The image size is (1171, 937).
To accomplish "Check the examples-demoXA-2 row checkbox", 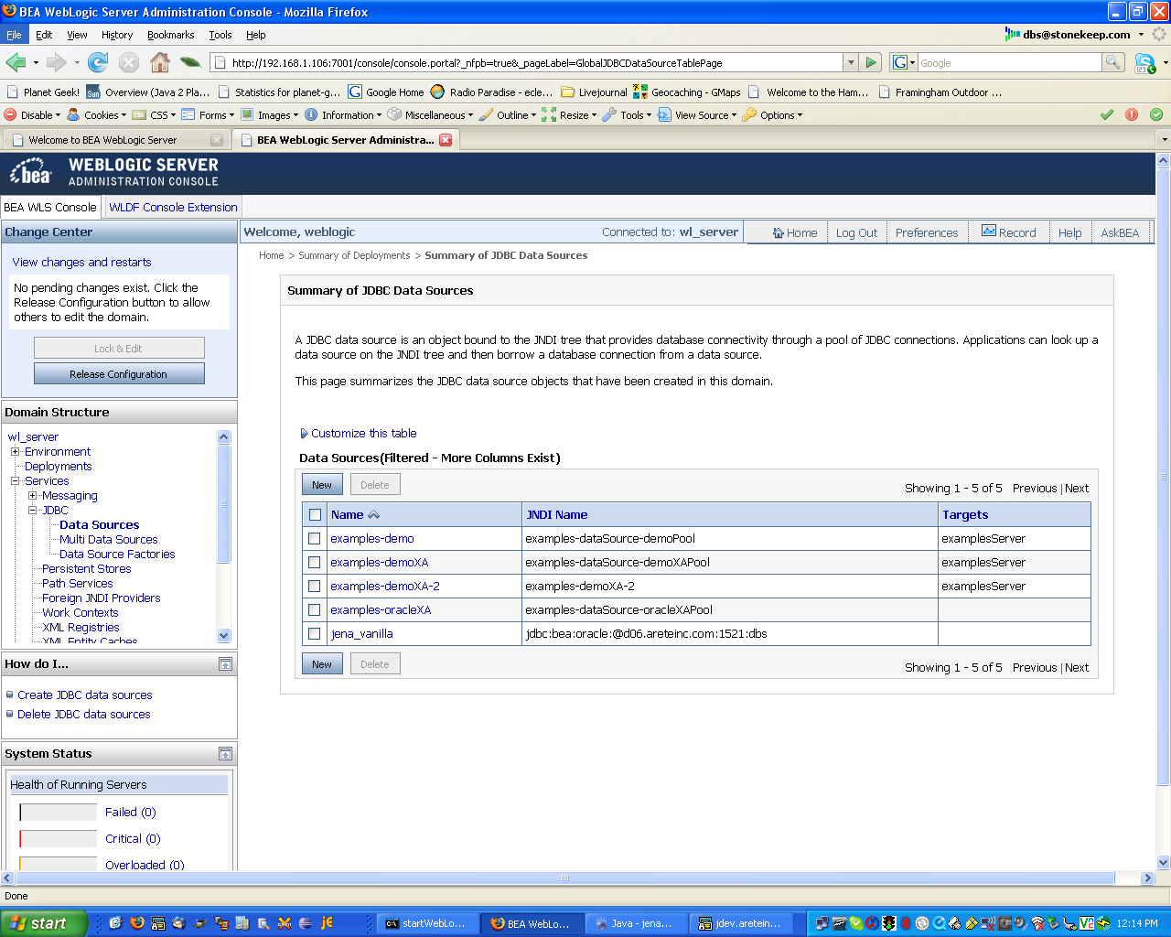I will pyautogui.click(x=315, y=587).
